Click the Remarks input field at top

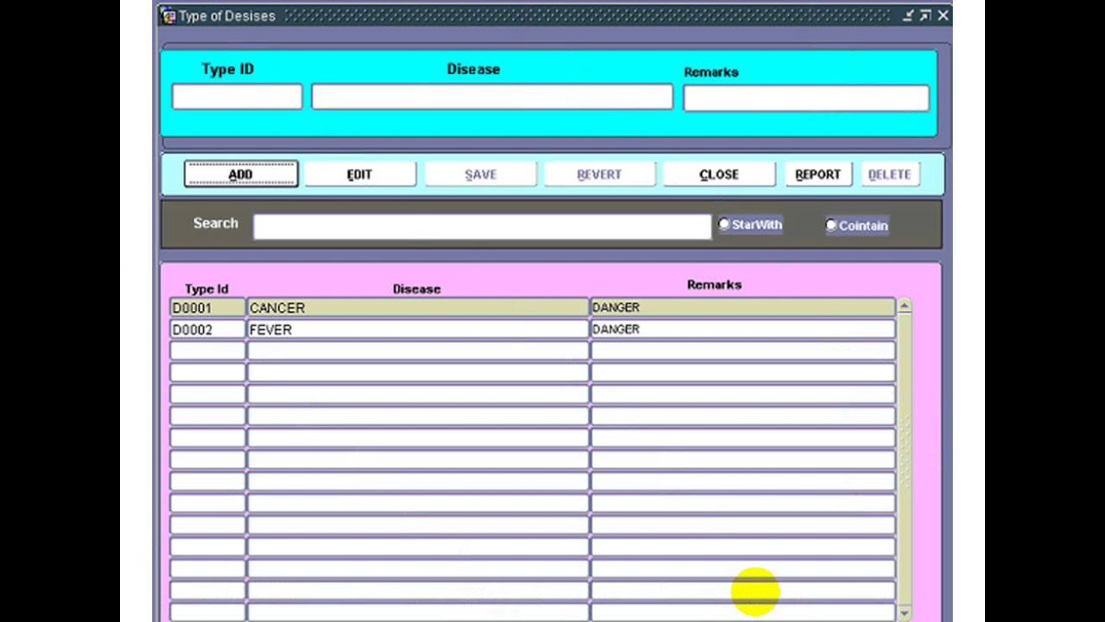(806, 98)
